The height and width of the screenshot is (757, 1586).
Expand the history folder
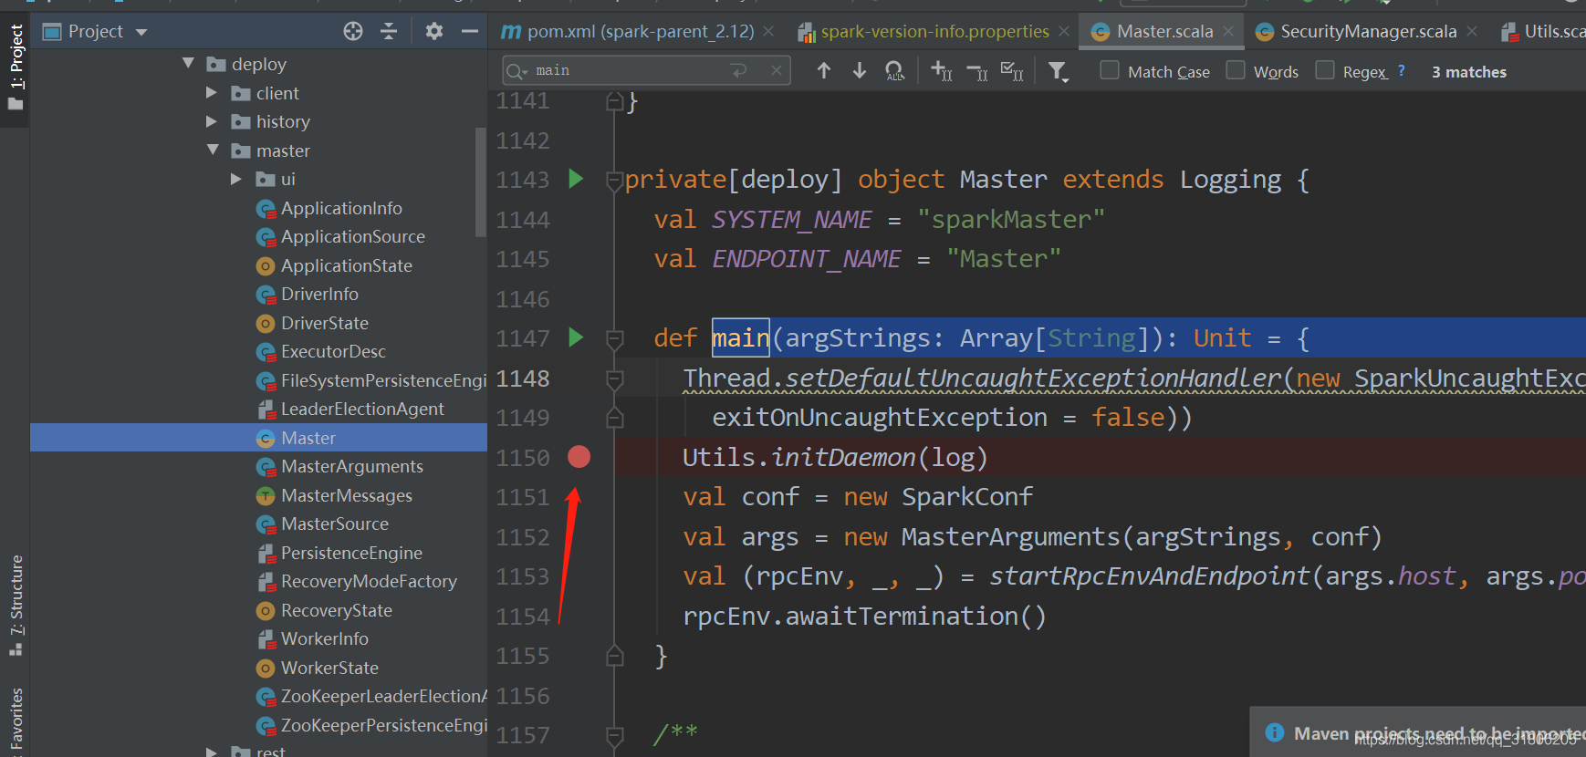pyautogui.click(x=212, y=121)
